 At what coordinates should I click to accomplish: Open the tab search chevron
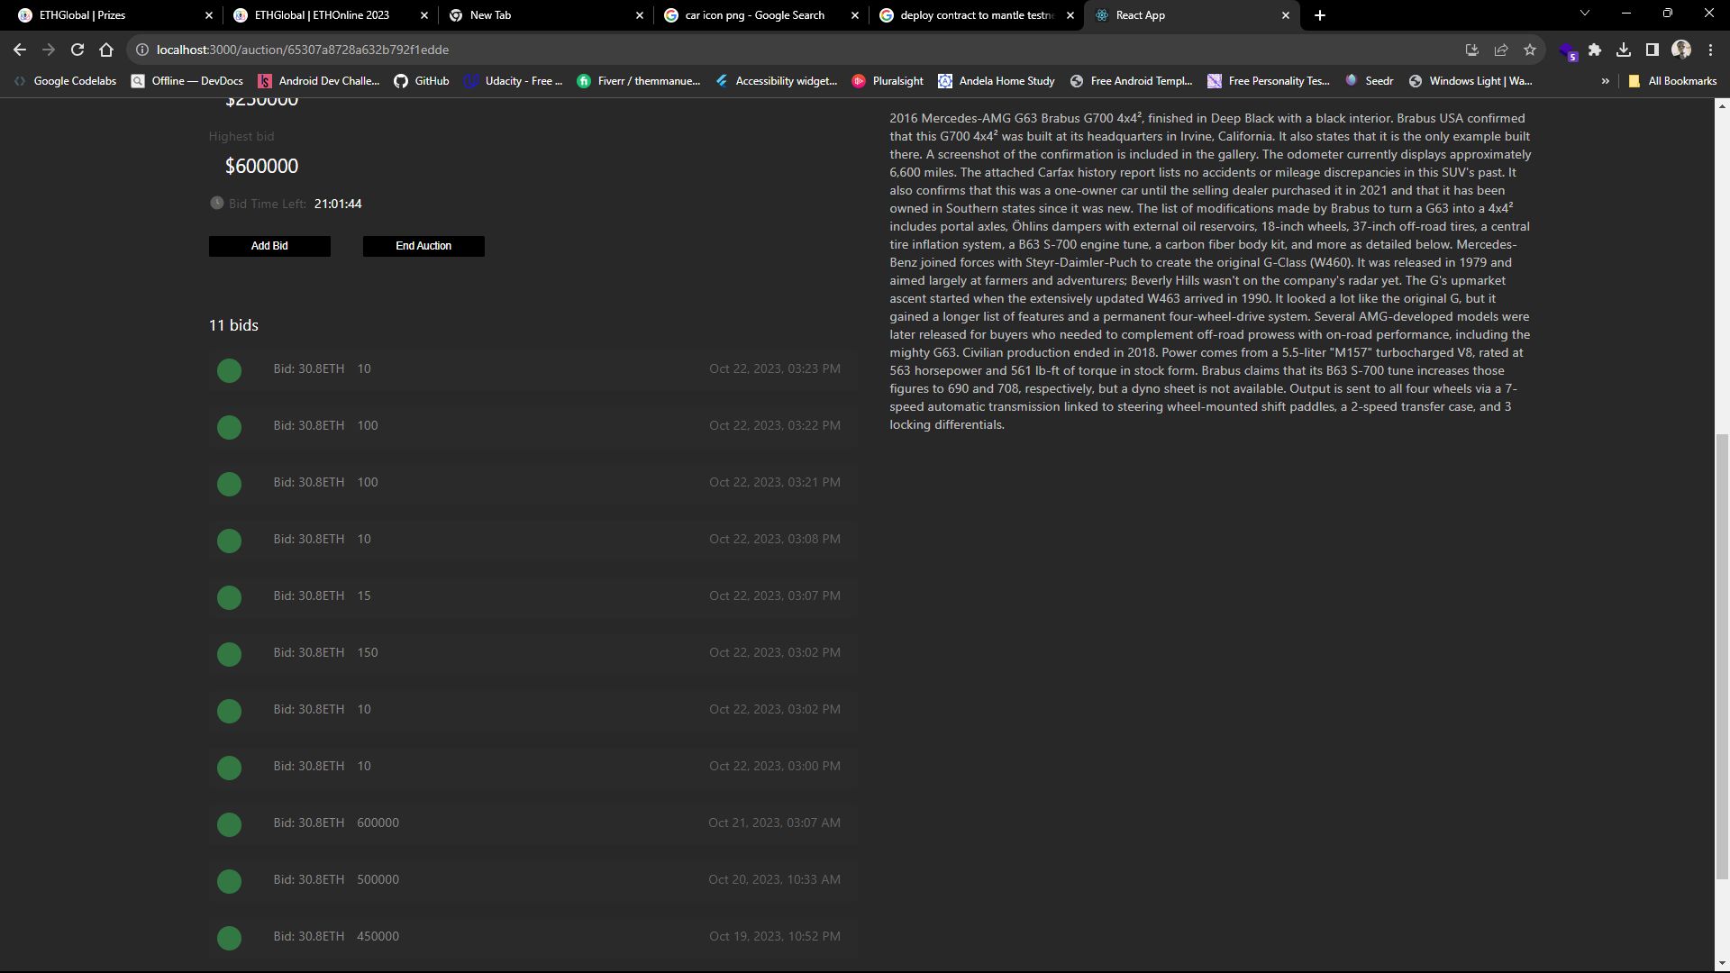coord(1585,14)
